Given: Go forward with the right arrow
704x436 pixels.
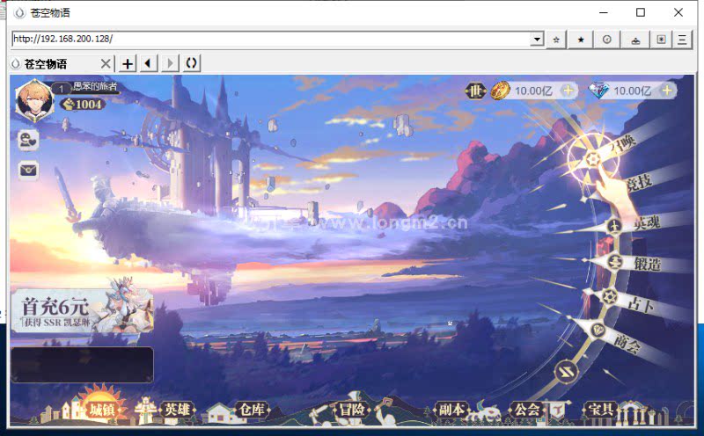Looking at the screenshot, I should (x=170, y=63).
